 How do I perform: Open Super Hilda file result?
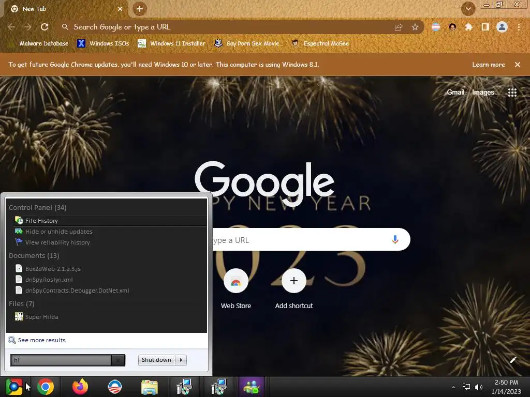110,317
